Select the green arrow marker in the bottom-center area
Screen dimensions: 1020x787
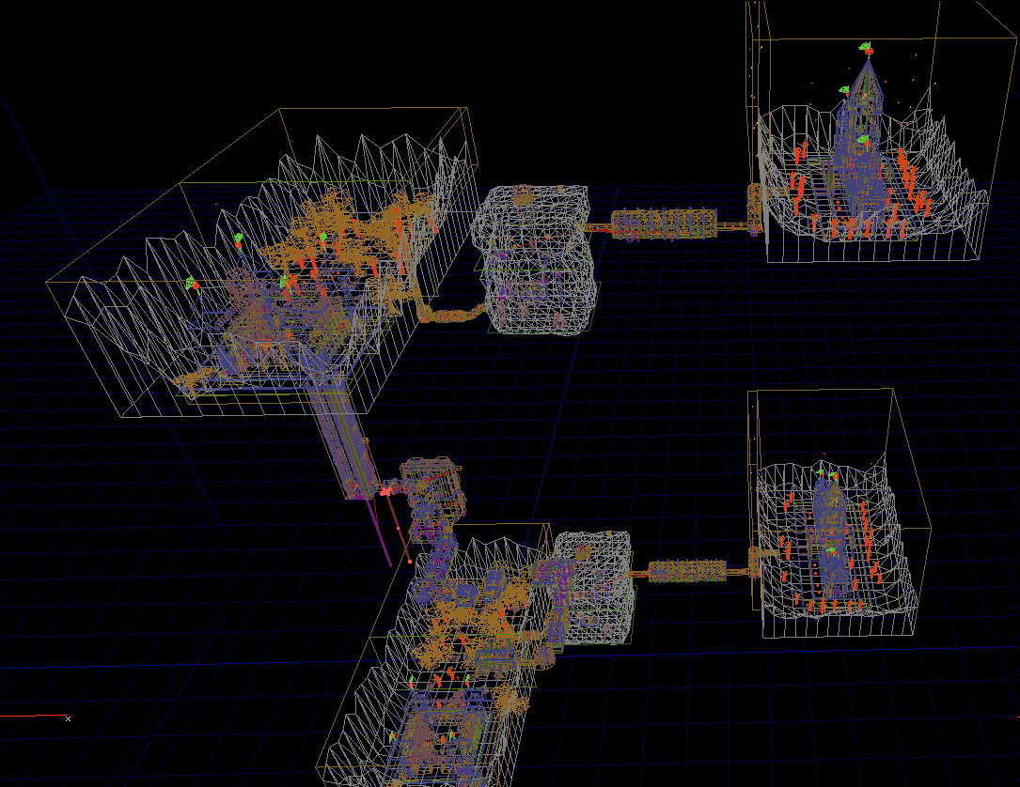[411, 680]
